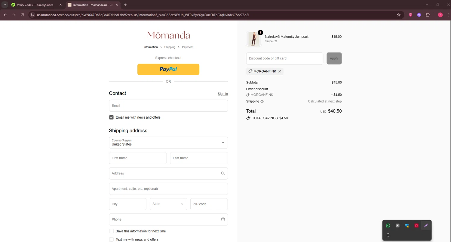
Task: Check Text me with news and offers
Action: (111, 240)
